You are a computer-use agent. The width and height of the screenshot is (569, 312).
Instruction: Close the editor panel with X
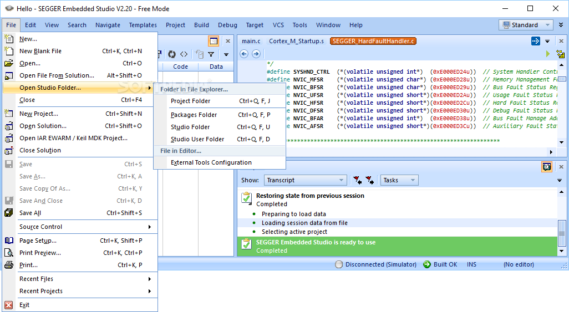561,41
